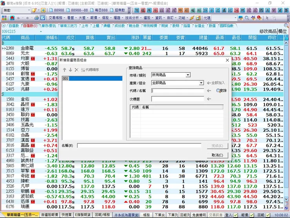Click the magnifier icon at far right of tab row
The height and width of the screenshot is (218, 290).
click(286, 26)
